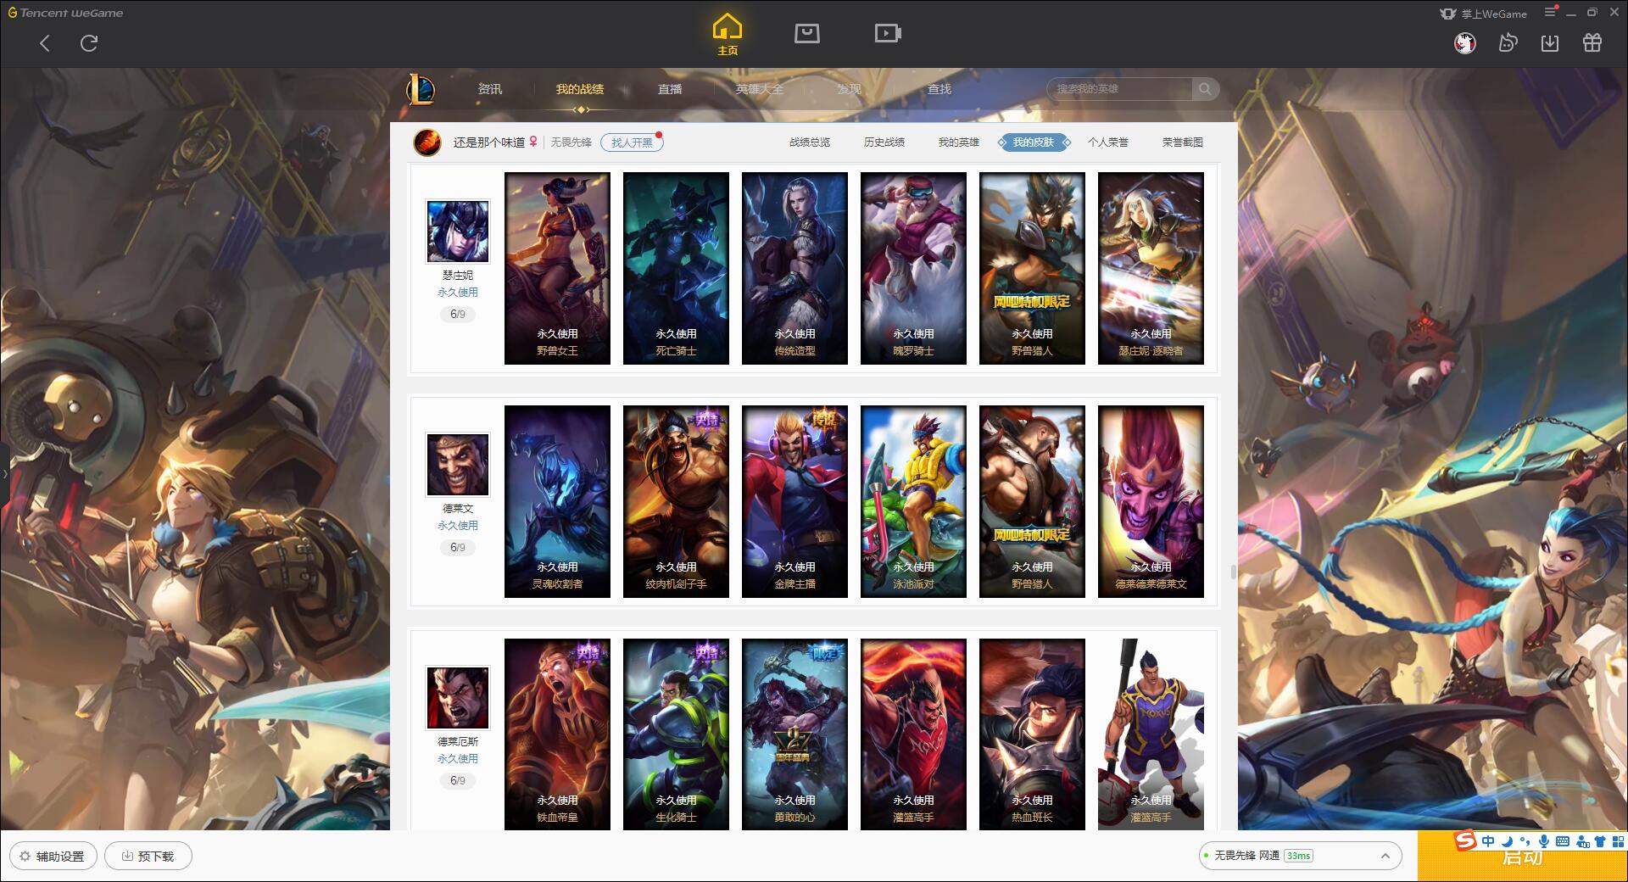Open the 个人荣誉 sub-tab
This screenshot has width=1628, height=882.
click(x=1108, y=142)
